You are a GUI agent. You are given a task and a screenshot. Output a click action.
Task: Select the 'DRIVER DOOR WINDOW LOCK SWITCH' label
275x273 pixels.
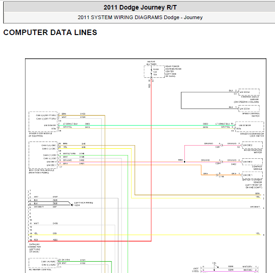point(252,135)
